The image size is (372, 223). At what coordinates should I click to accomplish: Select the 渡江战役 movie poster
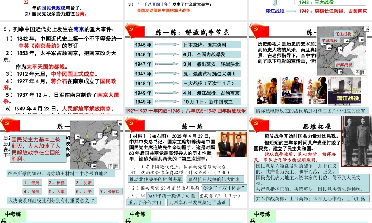point(344,91)
